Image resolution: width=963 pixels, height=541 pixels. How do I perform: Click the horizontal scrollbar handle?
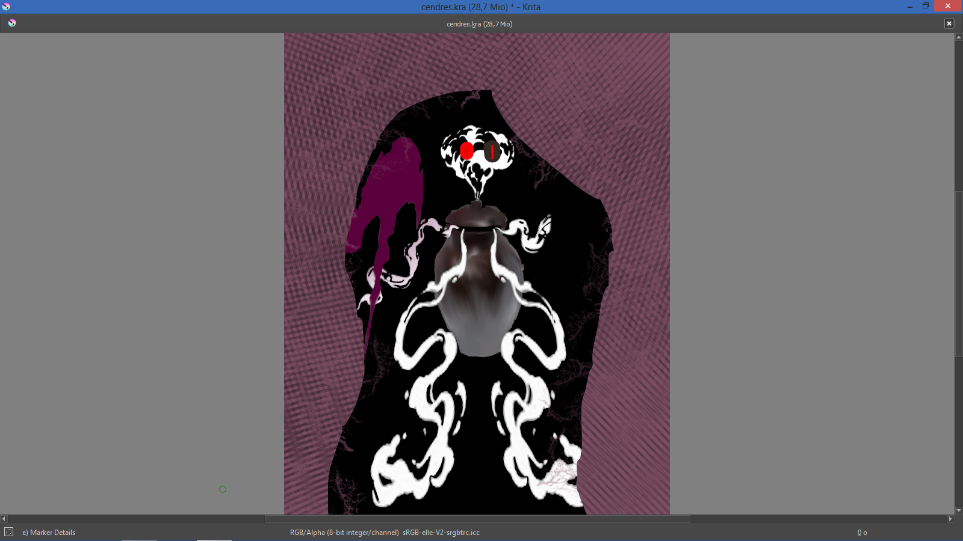click(477, 519)
